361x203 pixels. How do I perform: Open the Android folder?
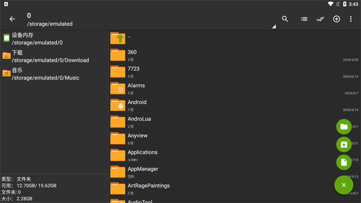pyautogui.click(x=235, y=105)
